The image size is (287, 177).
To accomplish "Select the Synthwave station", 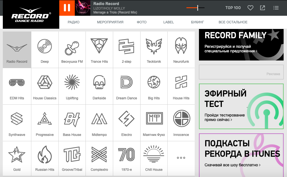I will tap(17, 123).
